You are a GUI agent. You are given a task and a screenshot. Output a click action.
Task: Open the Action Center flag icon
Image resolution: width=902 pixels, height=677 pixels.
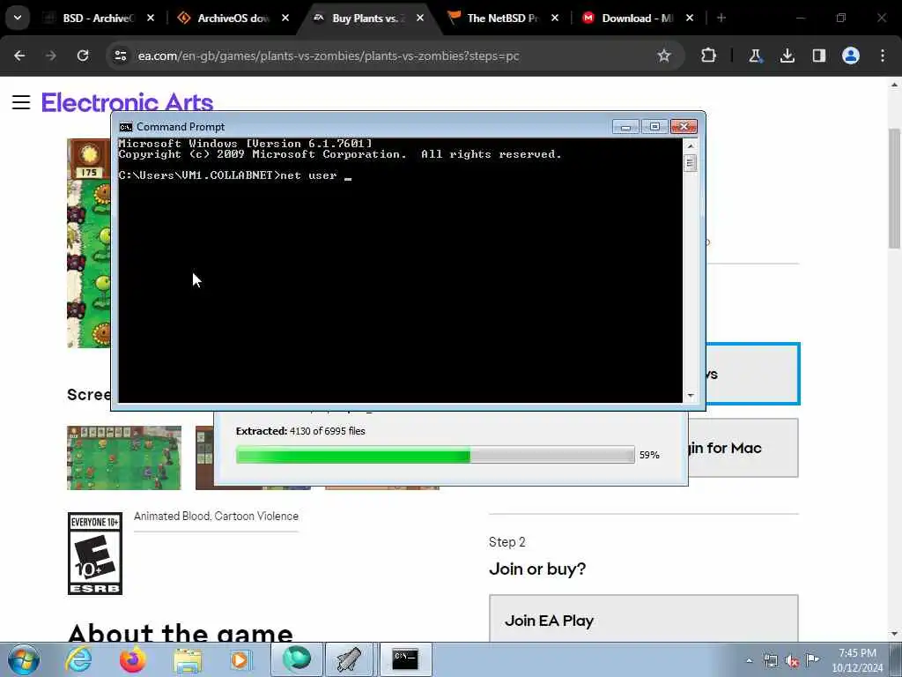(813, 659)
